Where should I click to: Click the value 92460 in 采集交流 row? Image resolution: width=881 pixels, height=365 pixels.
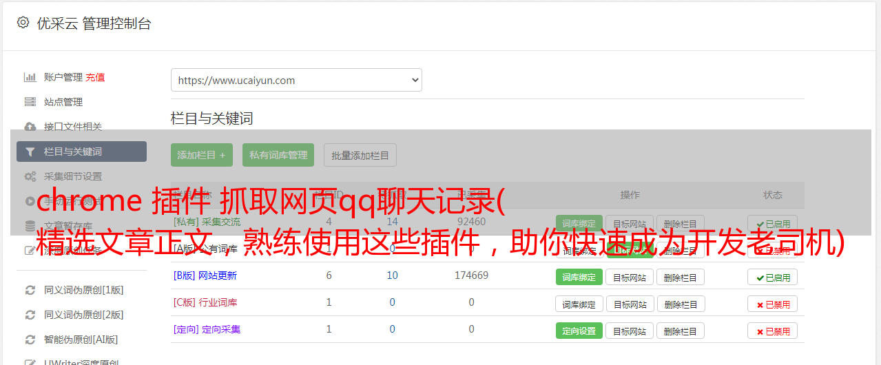(472, 222)
